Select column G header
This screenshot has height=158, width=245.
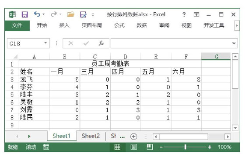(216, 56)
